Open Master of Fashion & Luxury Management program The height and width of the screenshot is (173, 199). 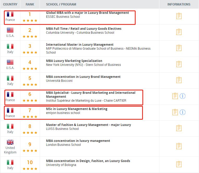point(88,125)
